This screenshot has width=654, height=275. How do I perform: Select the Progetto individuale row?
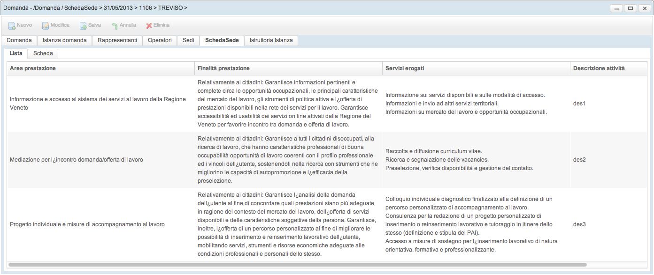click(x=87, y=224)
